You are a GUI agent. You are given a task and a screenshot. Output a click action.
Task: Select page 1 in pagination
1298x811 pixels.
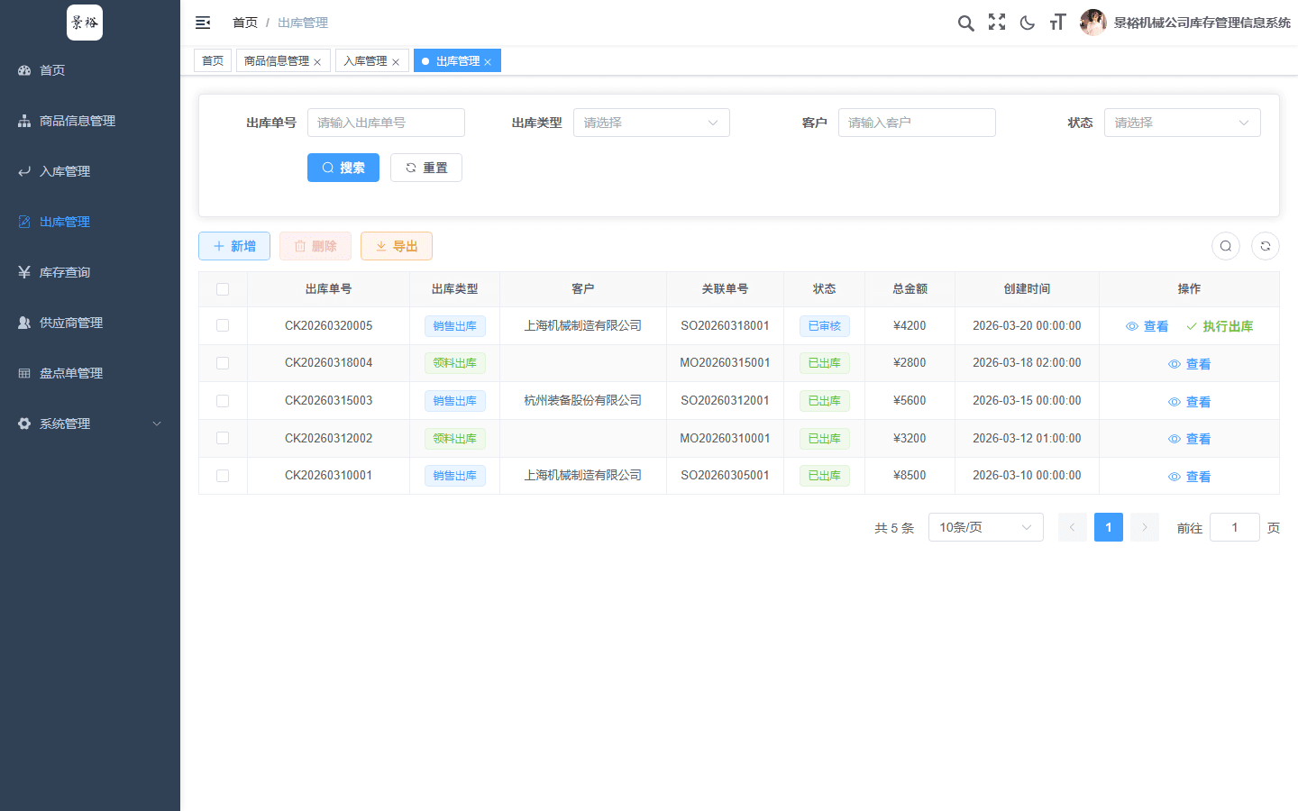coord(1109,527)
